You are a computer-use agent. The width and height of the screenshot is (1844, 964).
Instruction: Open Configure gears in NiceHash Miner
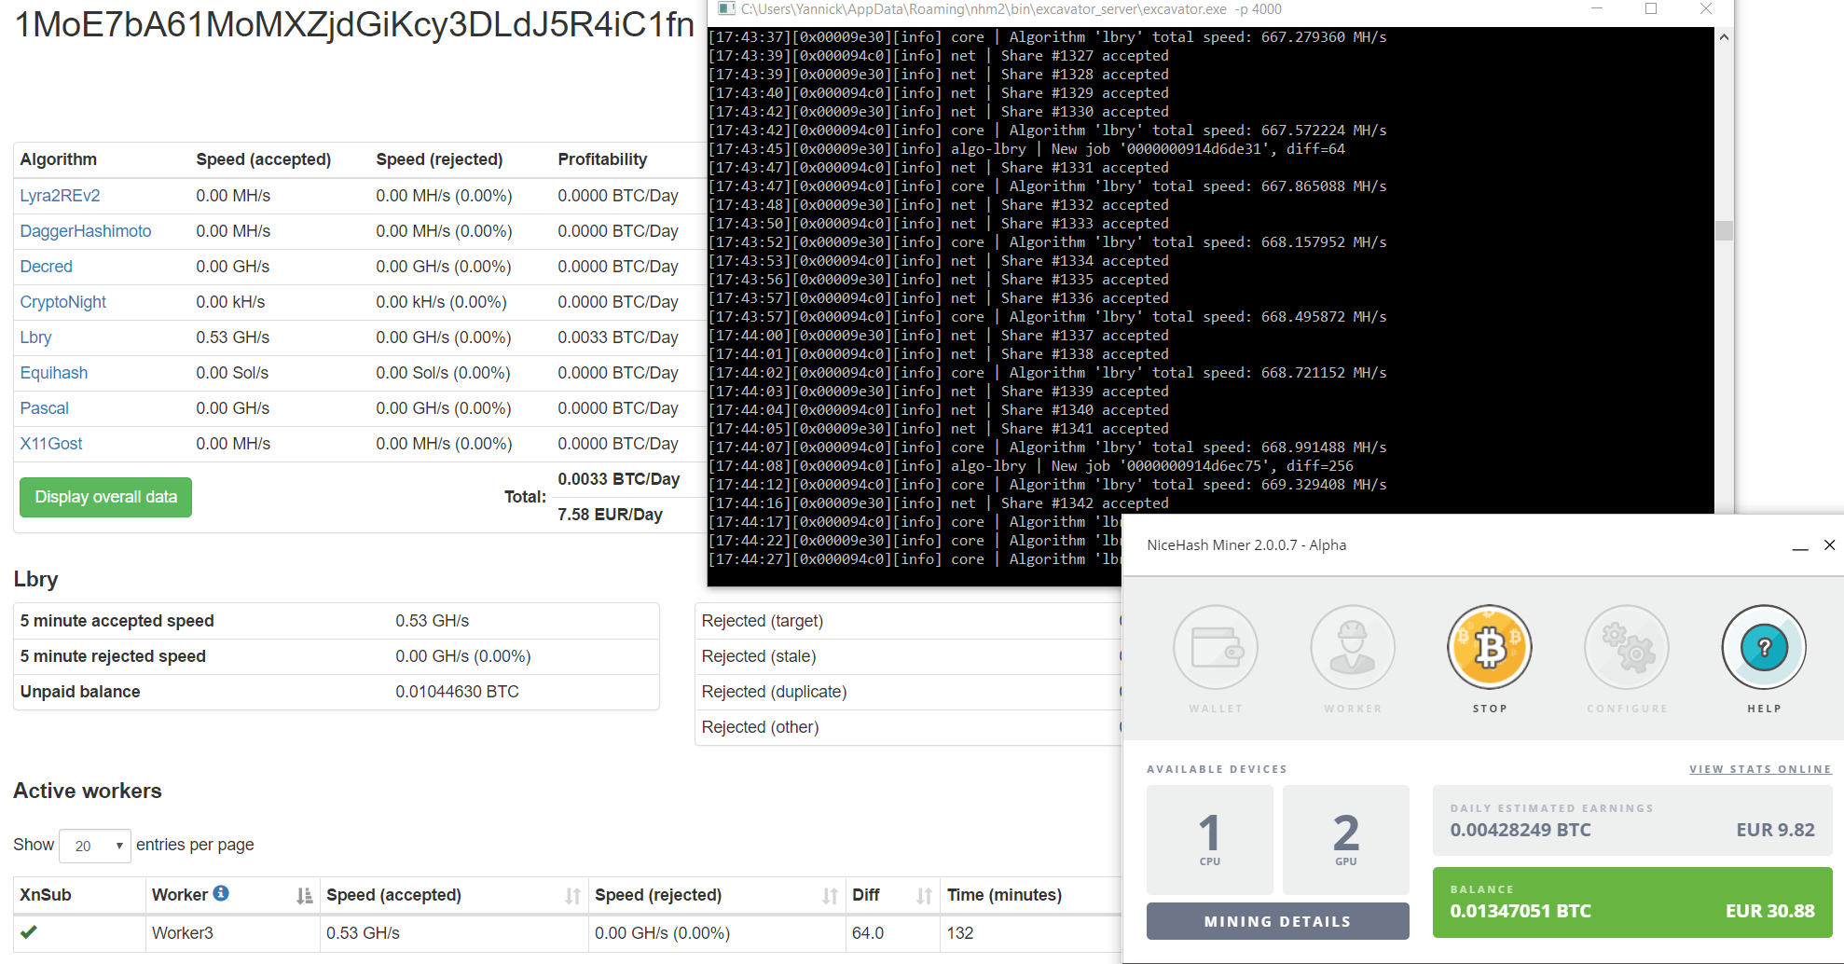pyautogui.click(x=1627, y=648)
